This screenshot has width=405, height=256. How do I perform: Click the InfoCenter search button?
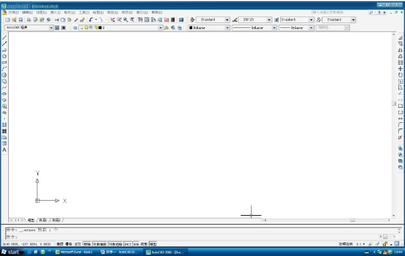point(371,12)
